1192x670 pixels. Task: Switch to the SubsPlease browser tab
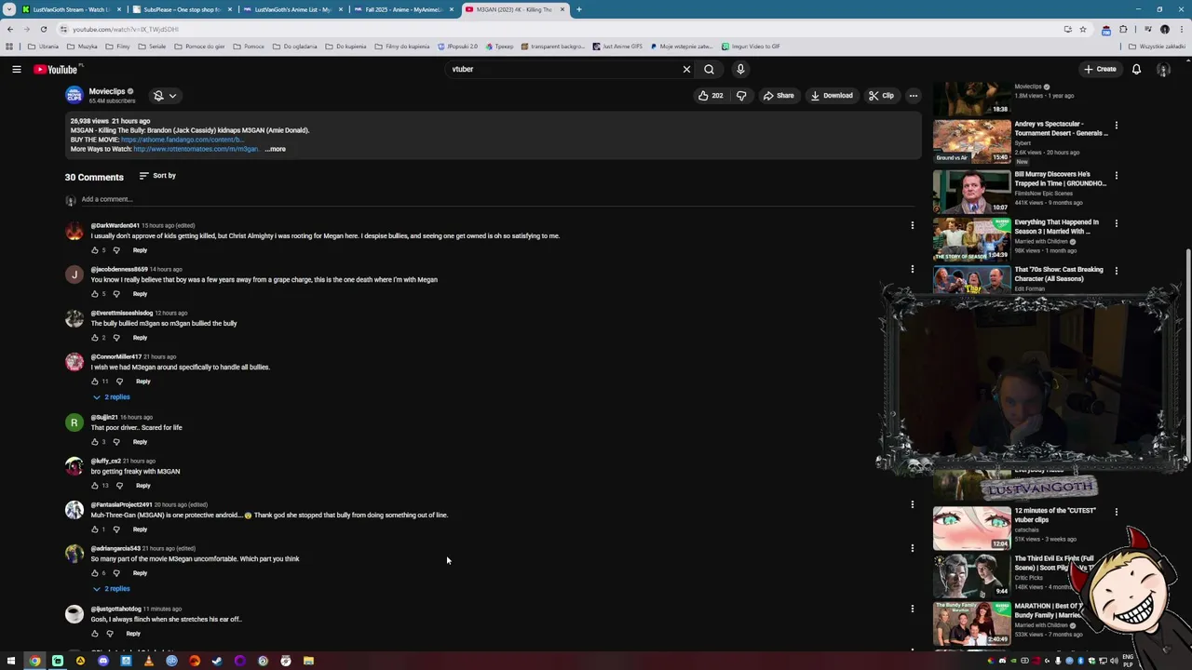(x=177, y=9)
